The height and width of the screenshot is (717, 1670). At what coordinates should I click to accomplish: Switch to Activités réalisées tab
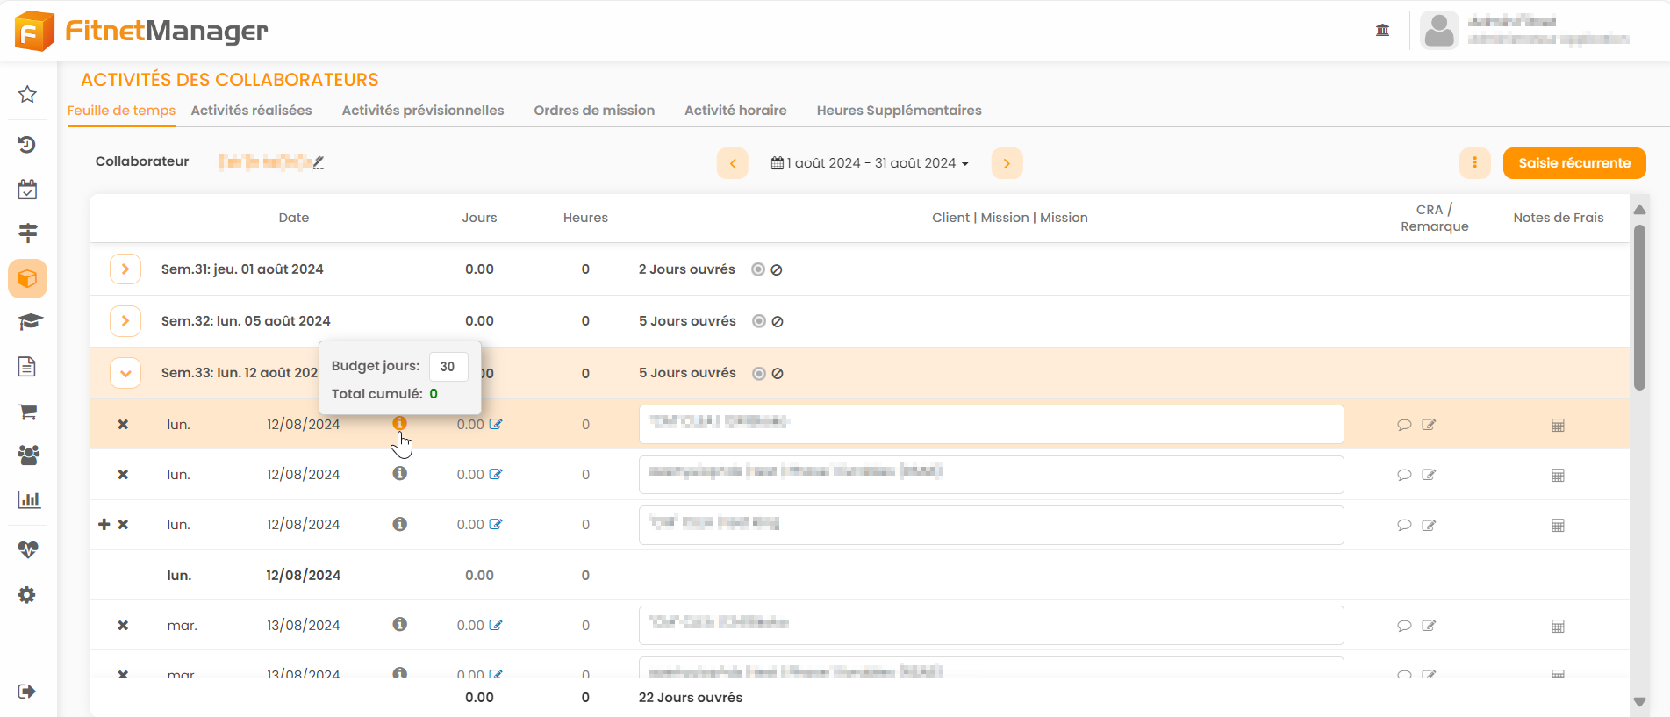click(251, 111)
